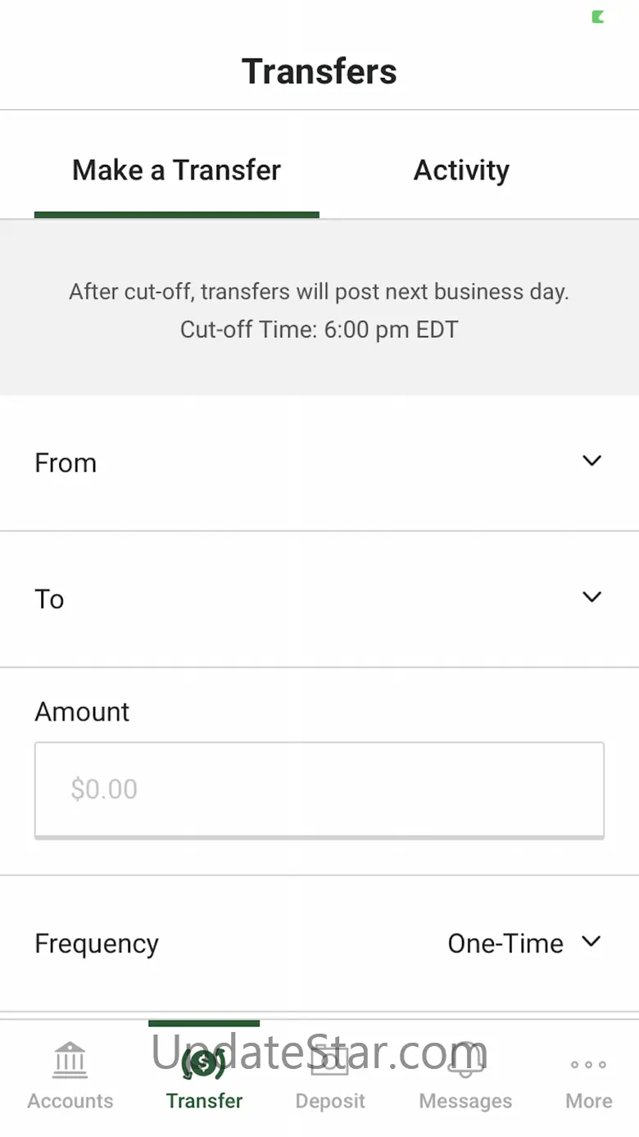Tap the More three-dots icon
The image size is (639, 1137).
pos(588,1065)
